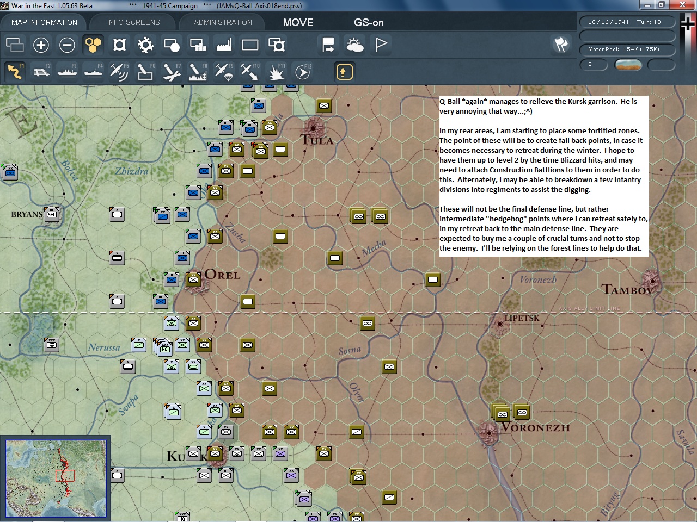Select Bomb unit mode (F6)
Screen dimensions: 697x522
click(145, 72)
